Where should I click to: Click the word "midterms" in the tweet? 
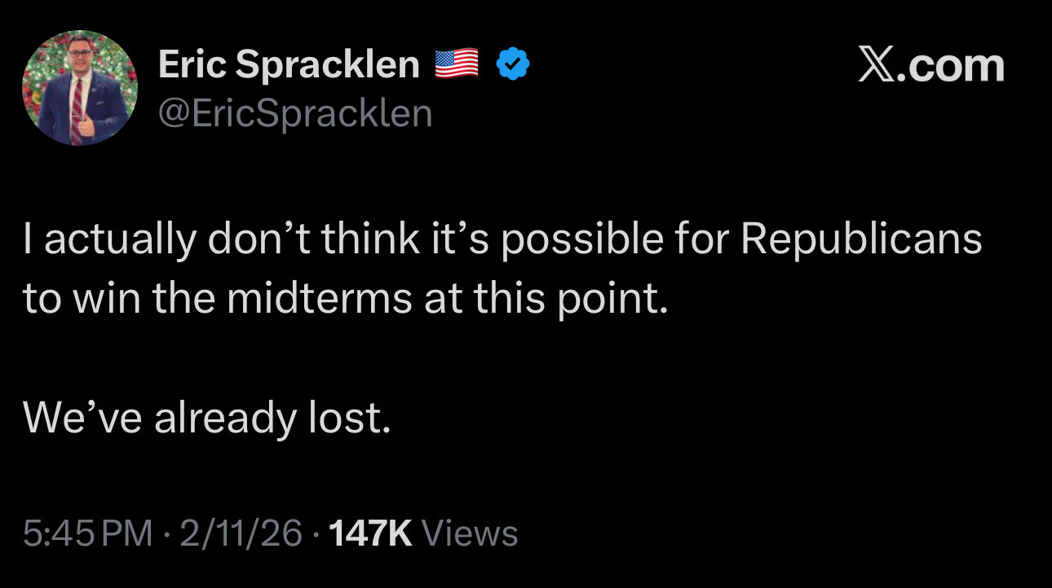tap(319, 300)
